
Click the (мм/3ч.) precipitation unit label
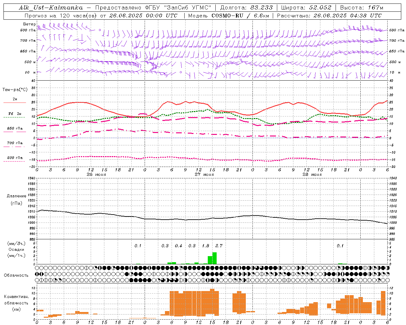coord(16,243)
